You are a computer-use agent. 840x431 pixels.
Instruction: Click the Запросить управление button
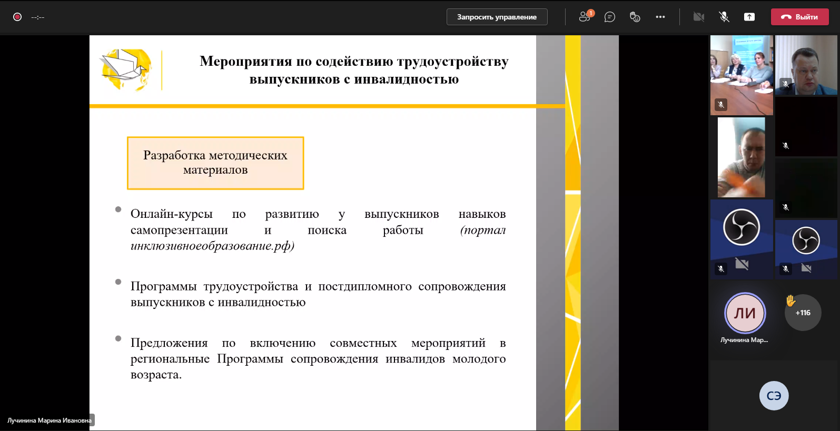[497, 17]
